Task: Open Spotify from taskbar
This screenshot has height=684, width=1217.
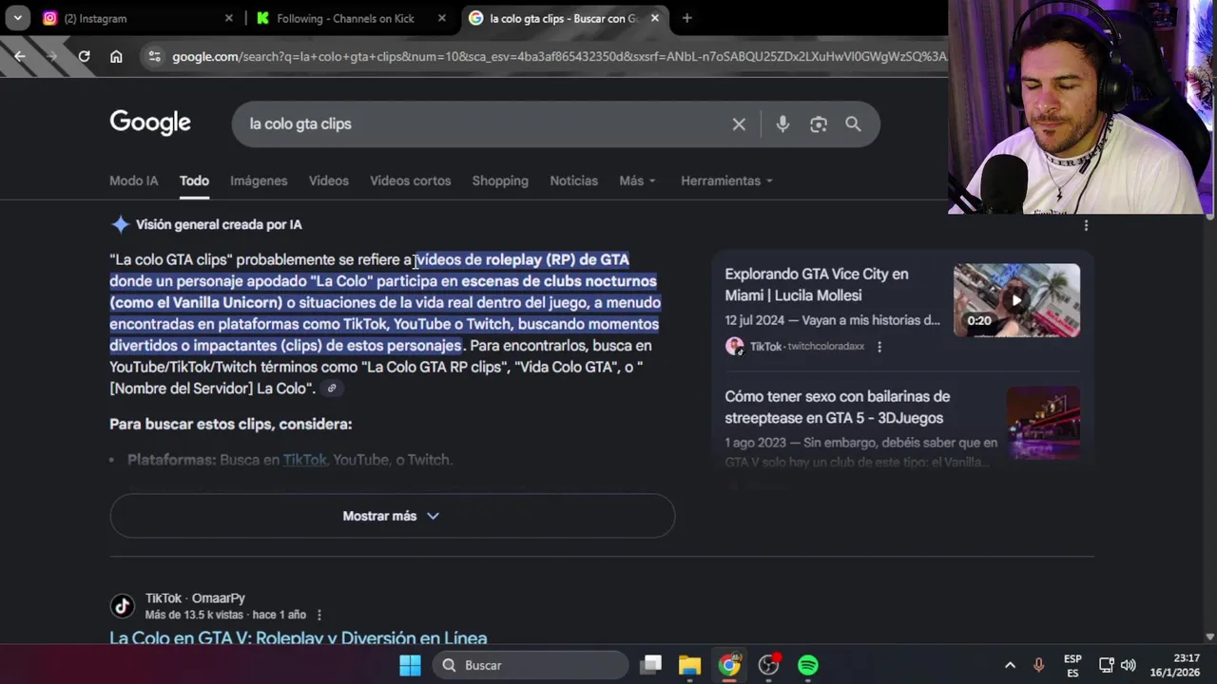Action: pos(808,665)
